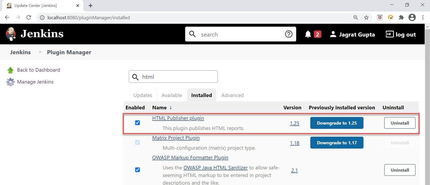Open the Advanced tab
Screen dimensions: 430x185
pyautogui.click(x=232, y=95)
